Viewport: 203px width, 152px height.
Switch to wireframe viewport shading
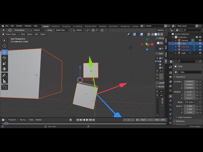(153, 34)
